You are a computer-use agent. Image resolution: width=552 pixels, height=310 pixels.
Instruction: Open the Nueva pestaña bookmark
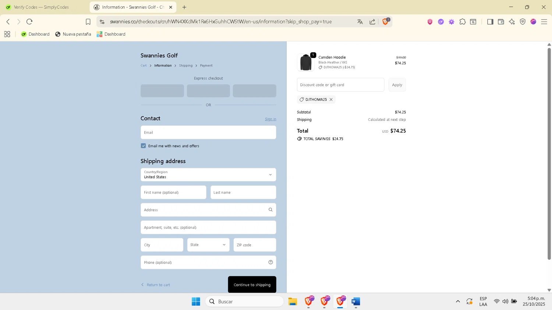point(73,34)
